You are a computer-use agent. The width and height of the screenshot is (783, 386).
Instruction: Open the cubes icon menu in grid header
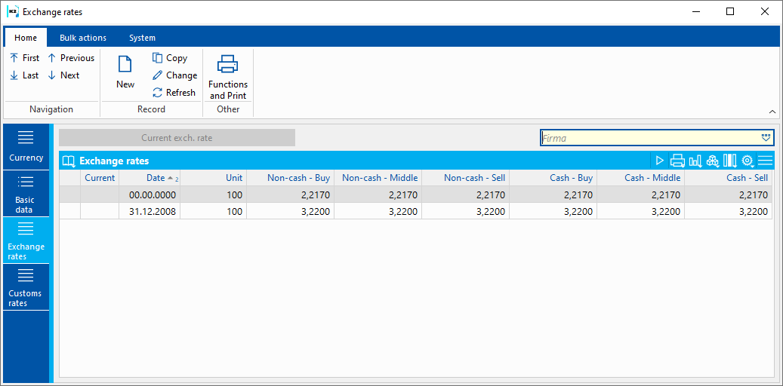point(713,161)
